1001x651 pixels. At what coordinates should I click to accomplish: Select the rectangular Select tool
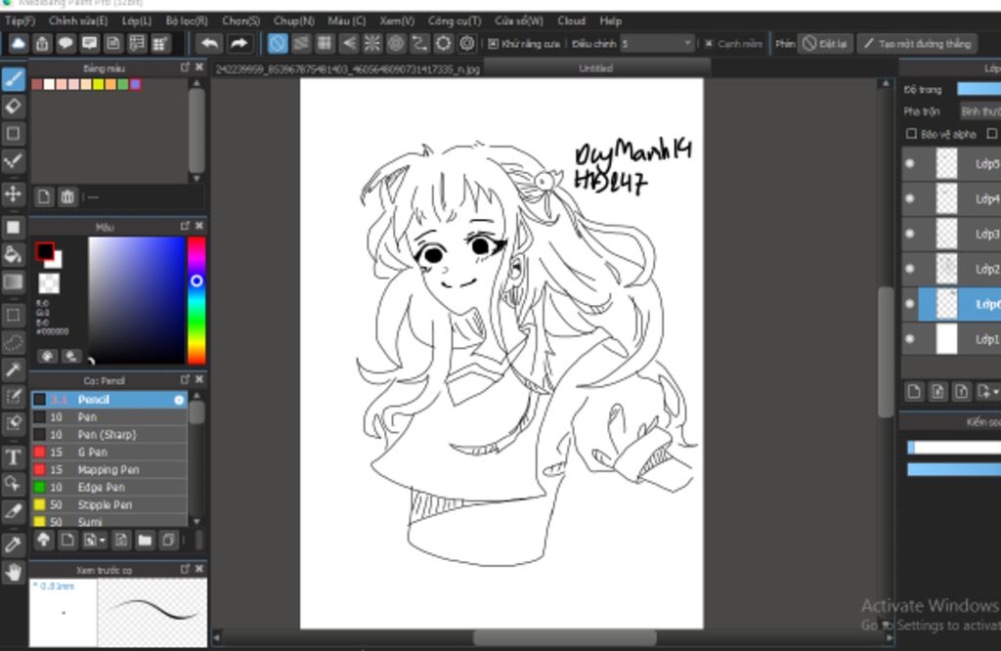(14, 316)
